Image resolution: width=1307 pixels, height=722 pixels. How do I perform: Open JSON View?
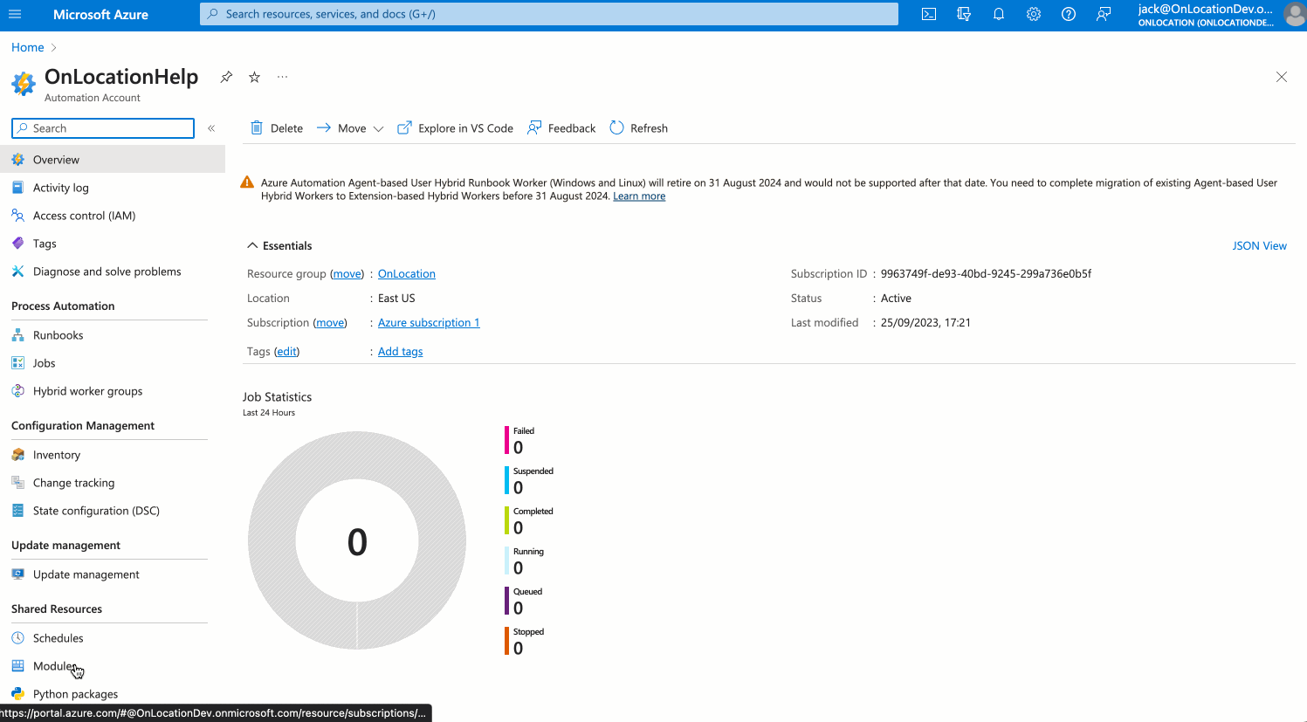(x=1259, y=246)
